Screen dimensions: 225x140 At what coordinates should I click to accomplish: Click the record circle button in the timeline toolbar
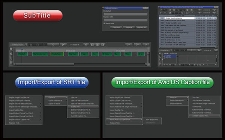coord(53,44)
